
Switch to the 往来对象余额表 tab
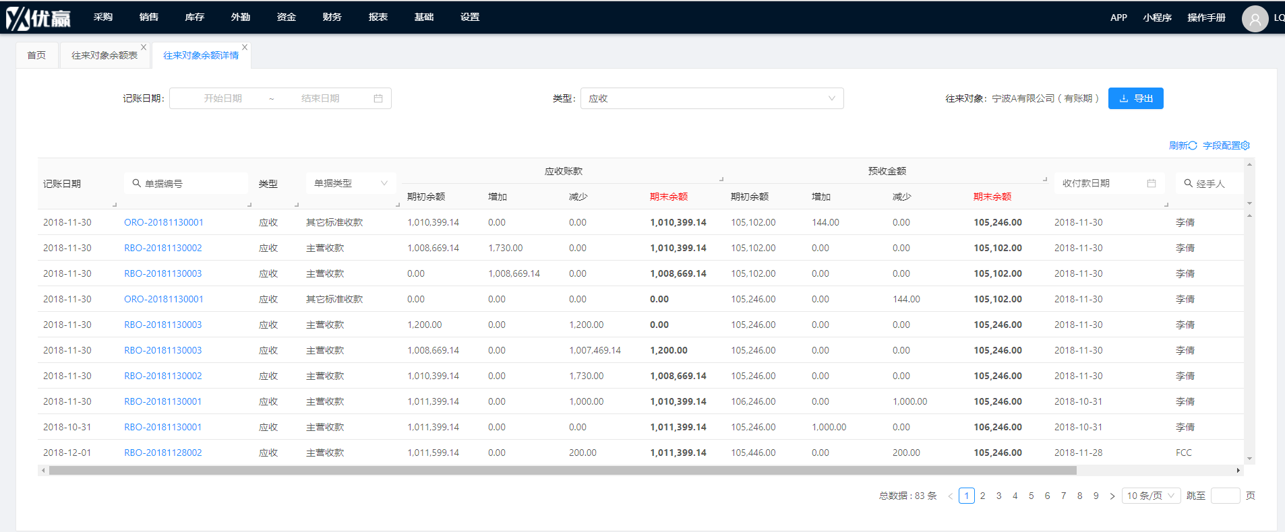click(x=104, y=55)
